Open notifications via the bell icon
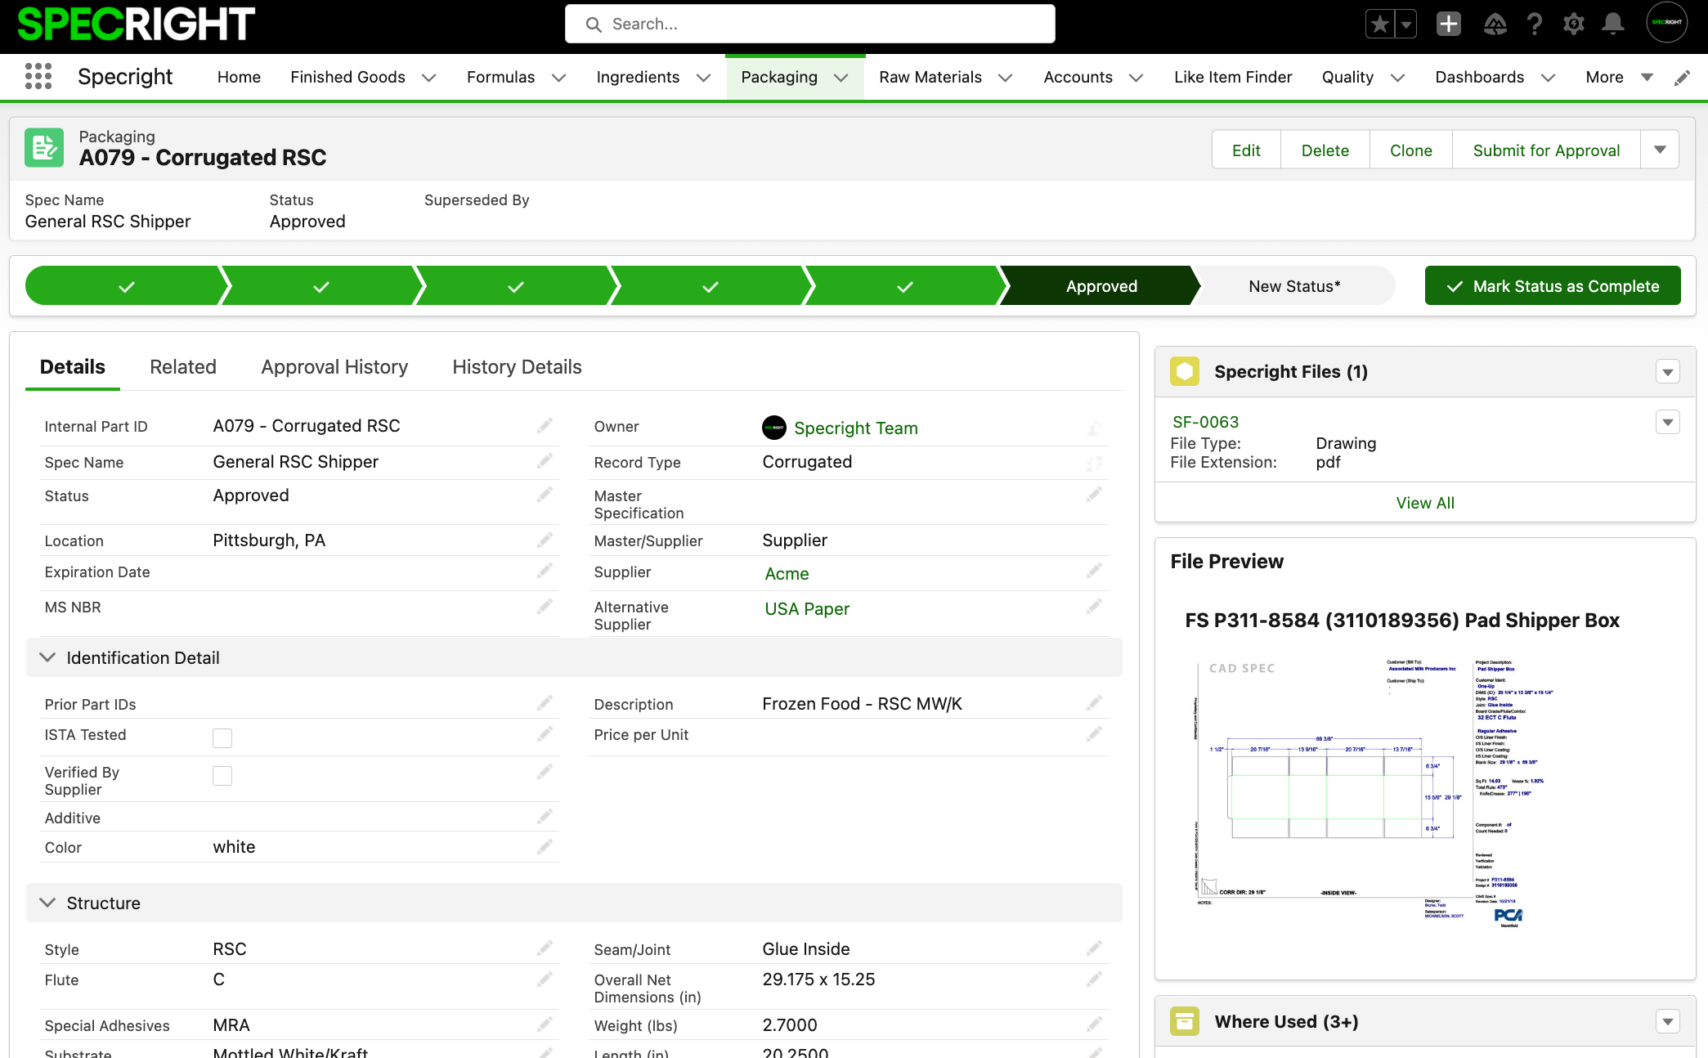The height and width of the screenshot is (1058, 1708). coord(1613,24)
